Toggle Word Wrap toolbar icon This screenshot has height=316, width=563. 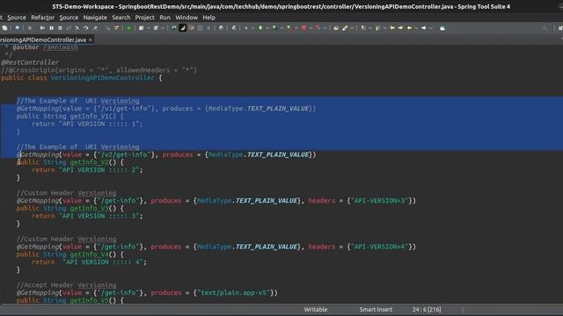pos(192,28)
